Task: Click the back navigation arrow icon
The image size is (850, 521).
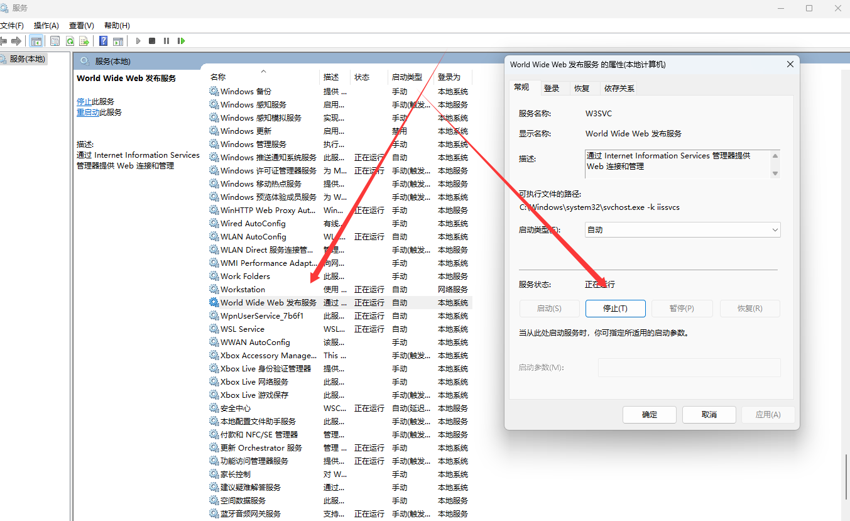Action: tap(5, 41)
